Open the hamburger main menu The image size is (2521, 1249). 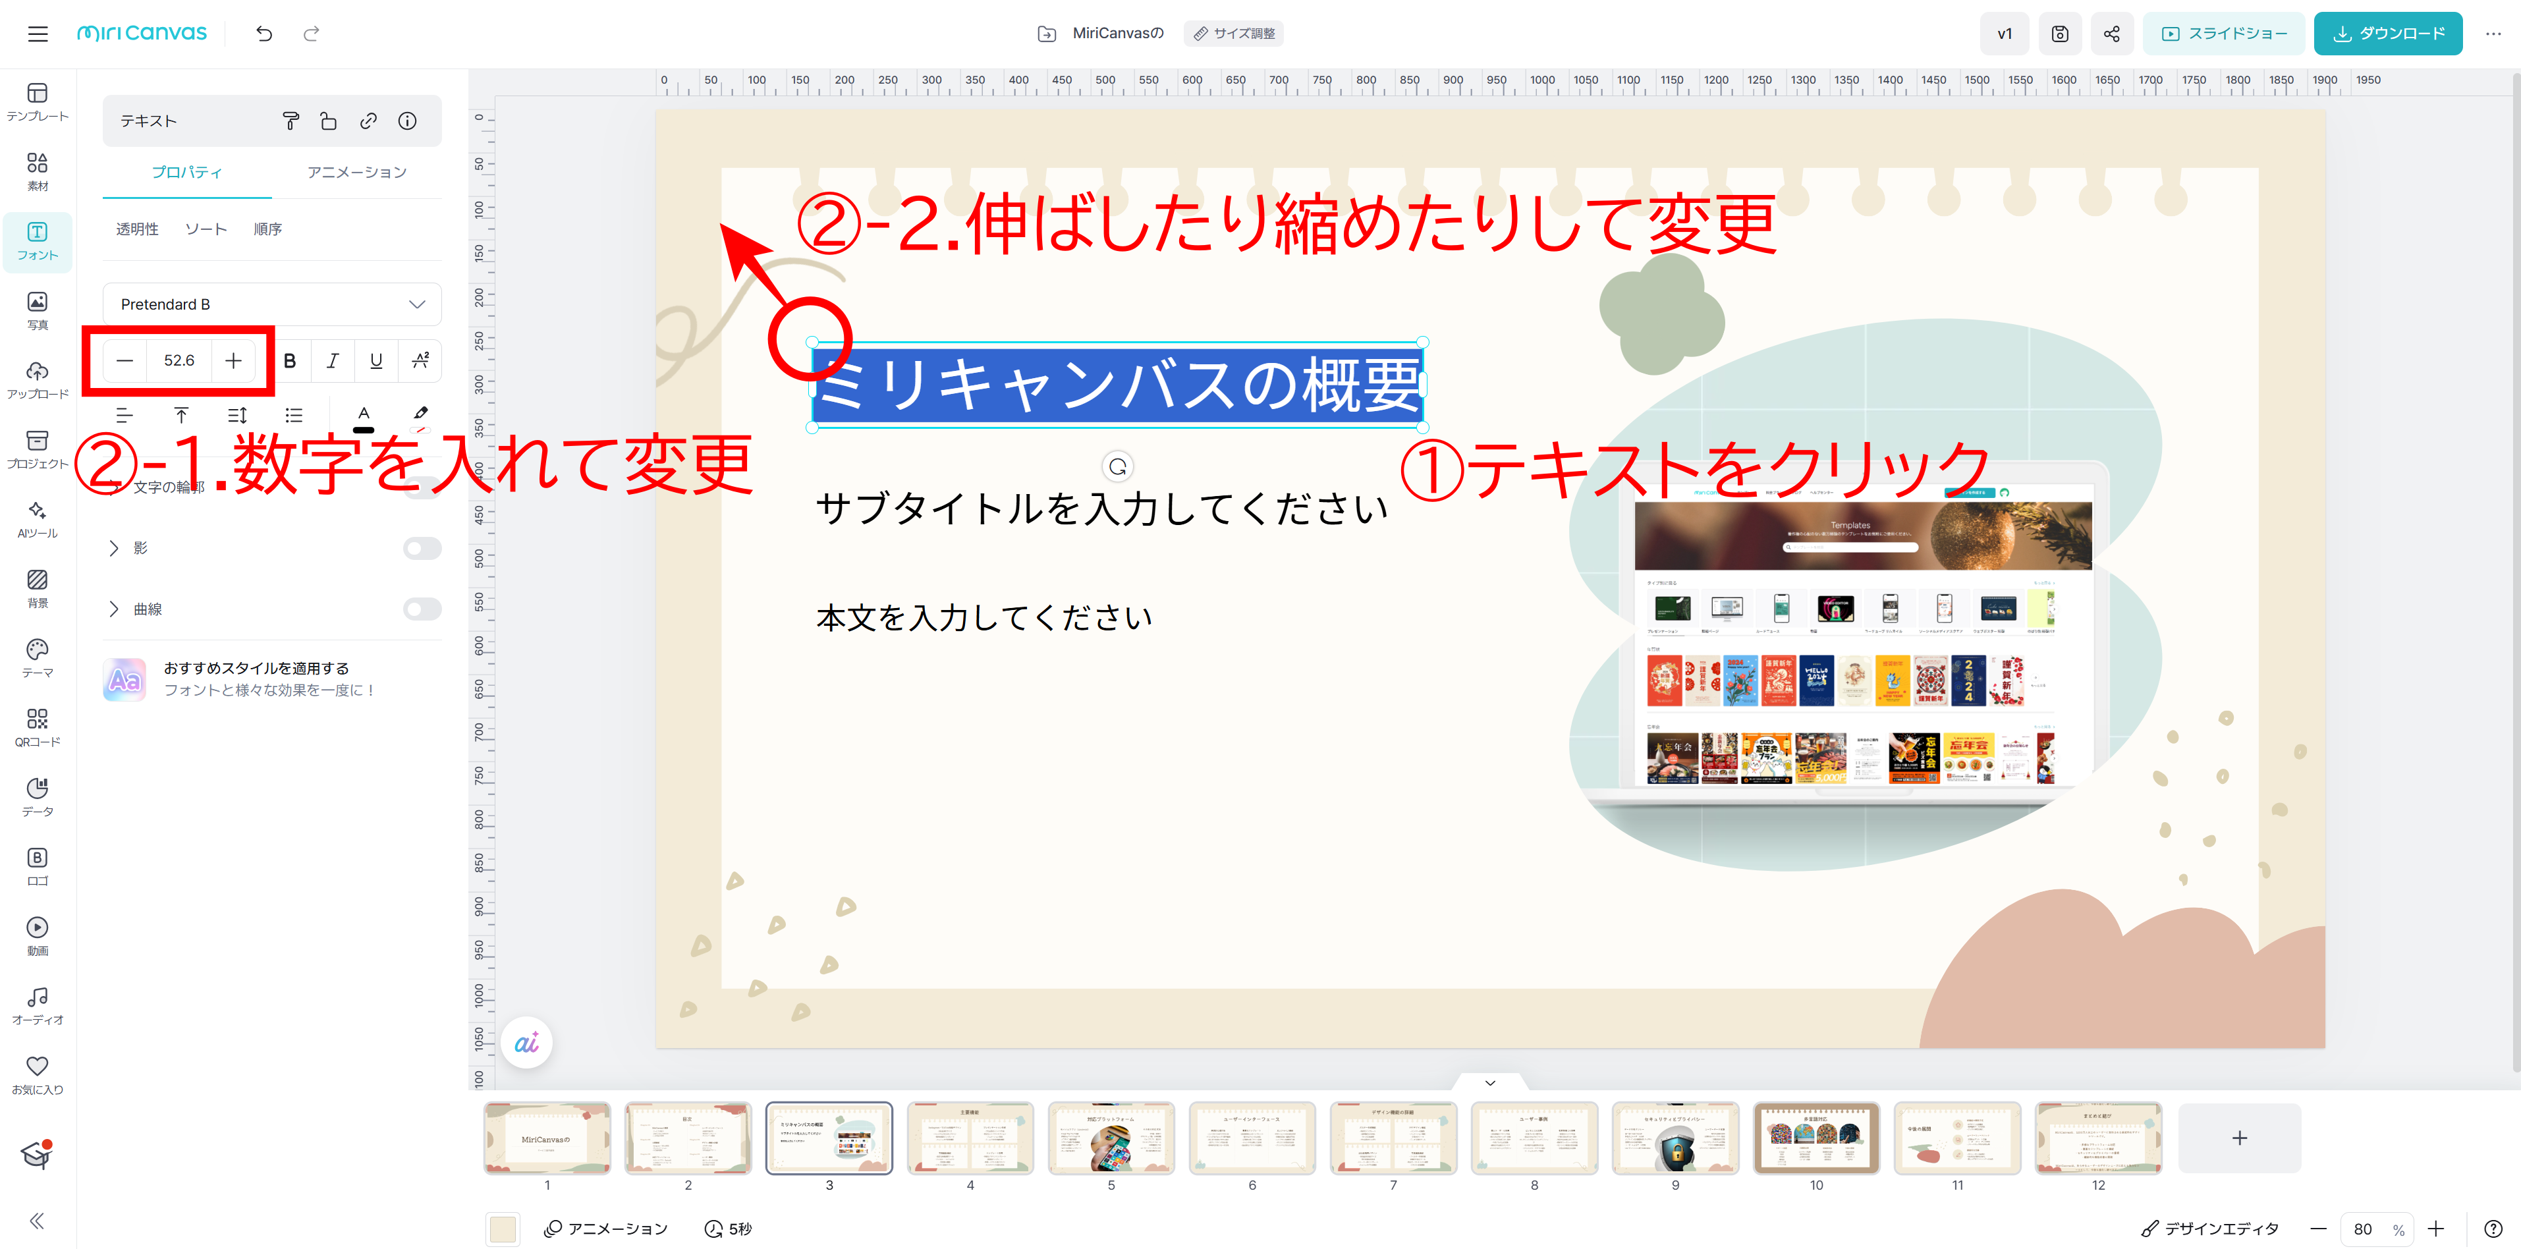tap(37, 34)
